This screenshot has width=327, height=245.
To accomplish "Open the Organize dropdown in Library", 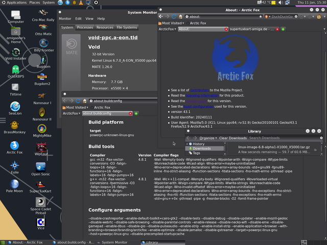I will tap(208, 138).
